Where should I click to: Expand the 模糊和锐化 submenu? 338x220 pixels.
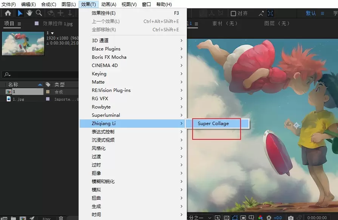[133, 182]
